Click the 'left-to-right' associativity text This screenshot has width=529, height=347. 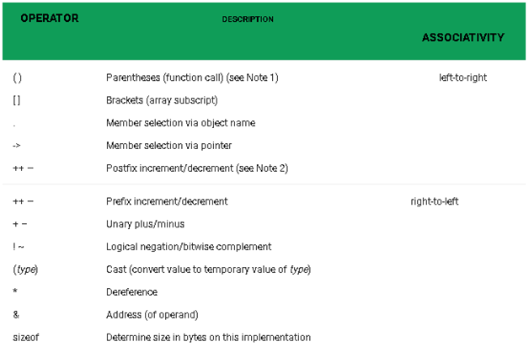(x=462, y=77)
